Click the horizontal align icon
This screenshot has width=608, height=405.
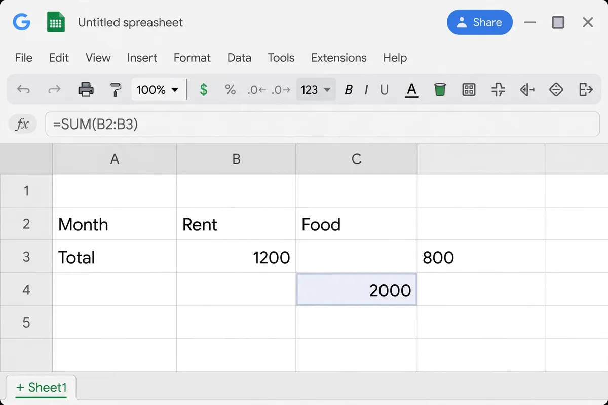click(x=527, y=90)
